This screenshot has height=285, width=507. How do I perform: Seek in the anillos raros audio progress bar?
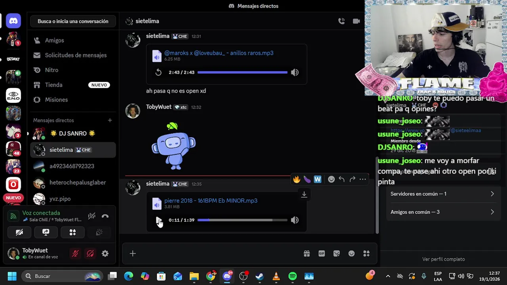(x=242, y=72)
